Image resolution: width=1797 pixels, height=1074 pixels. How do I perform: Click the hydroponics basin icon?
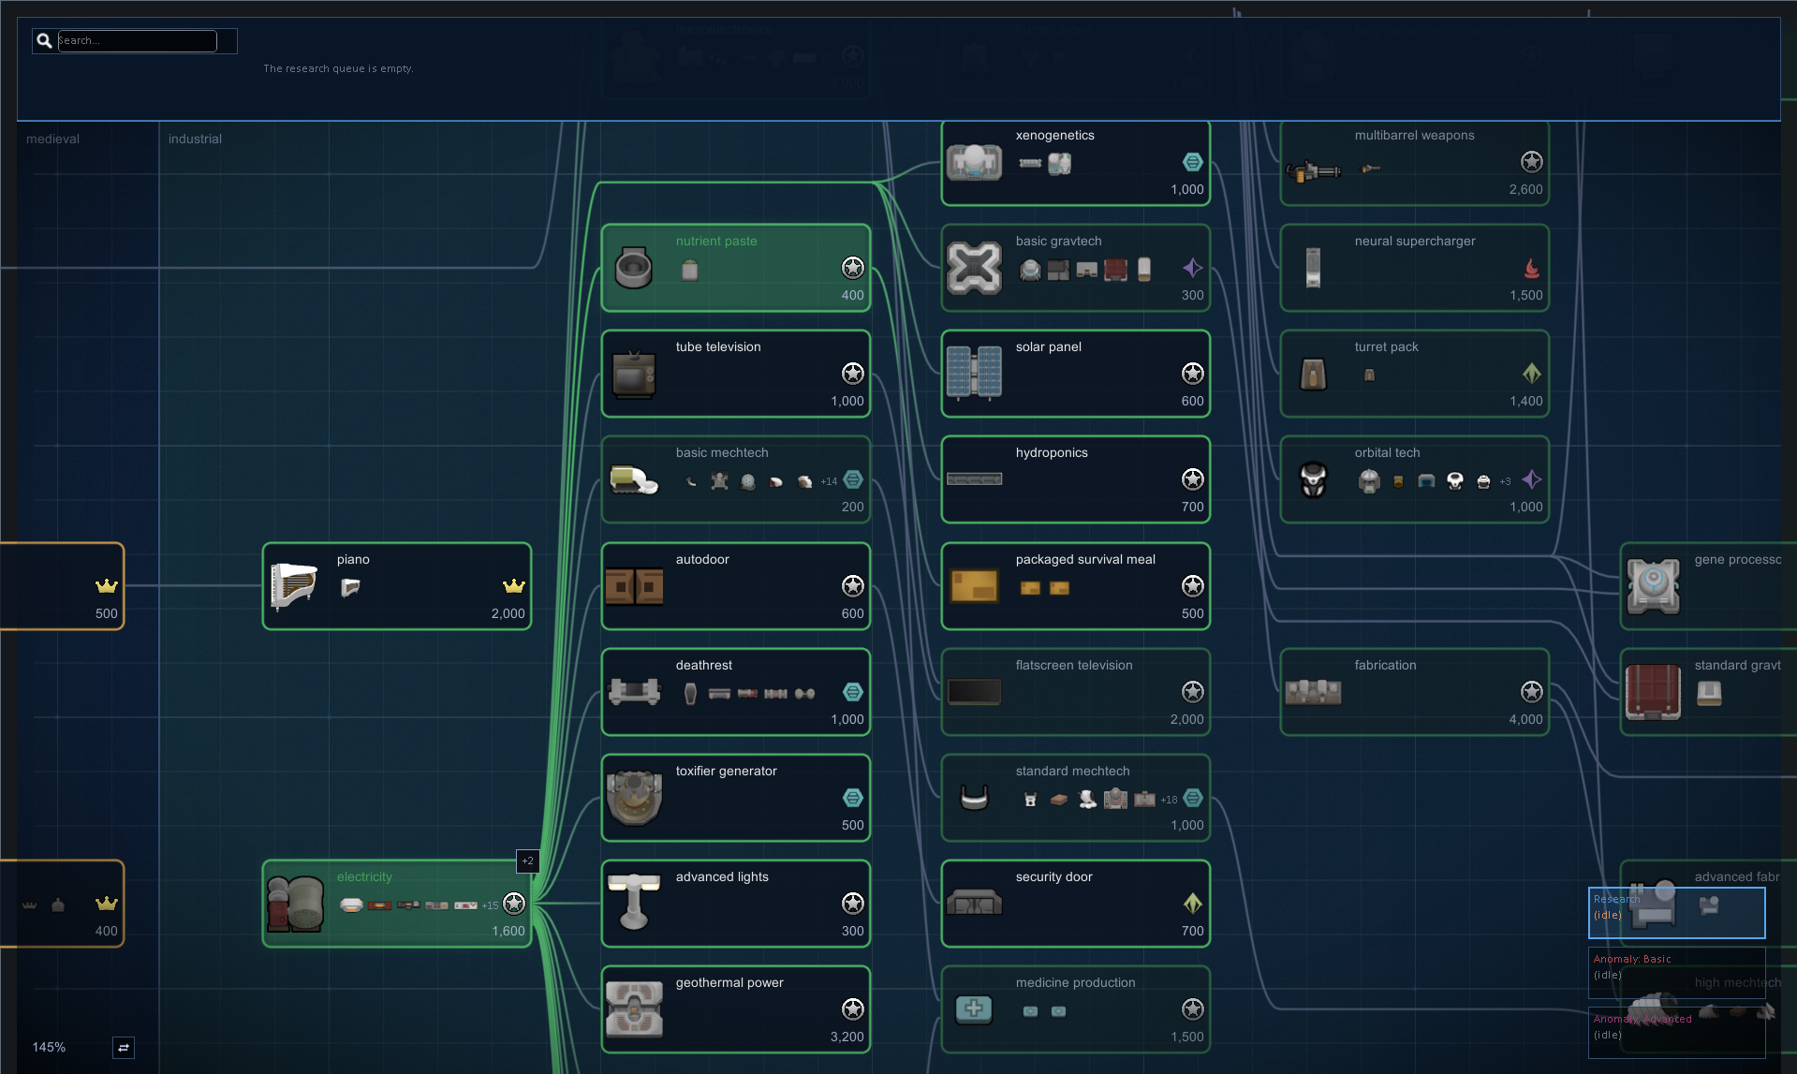(x=974, y=479)
